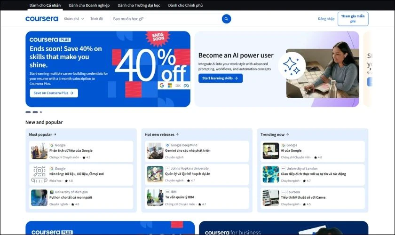Viewport: 395px width, 235px height.
Task: Open the Trending now arrow link
Action: tap(275, 134)
